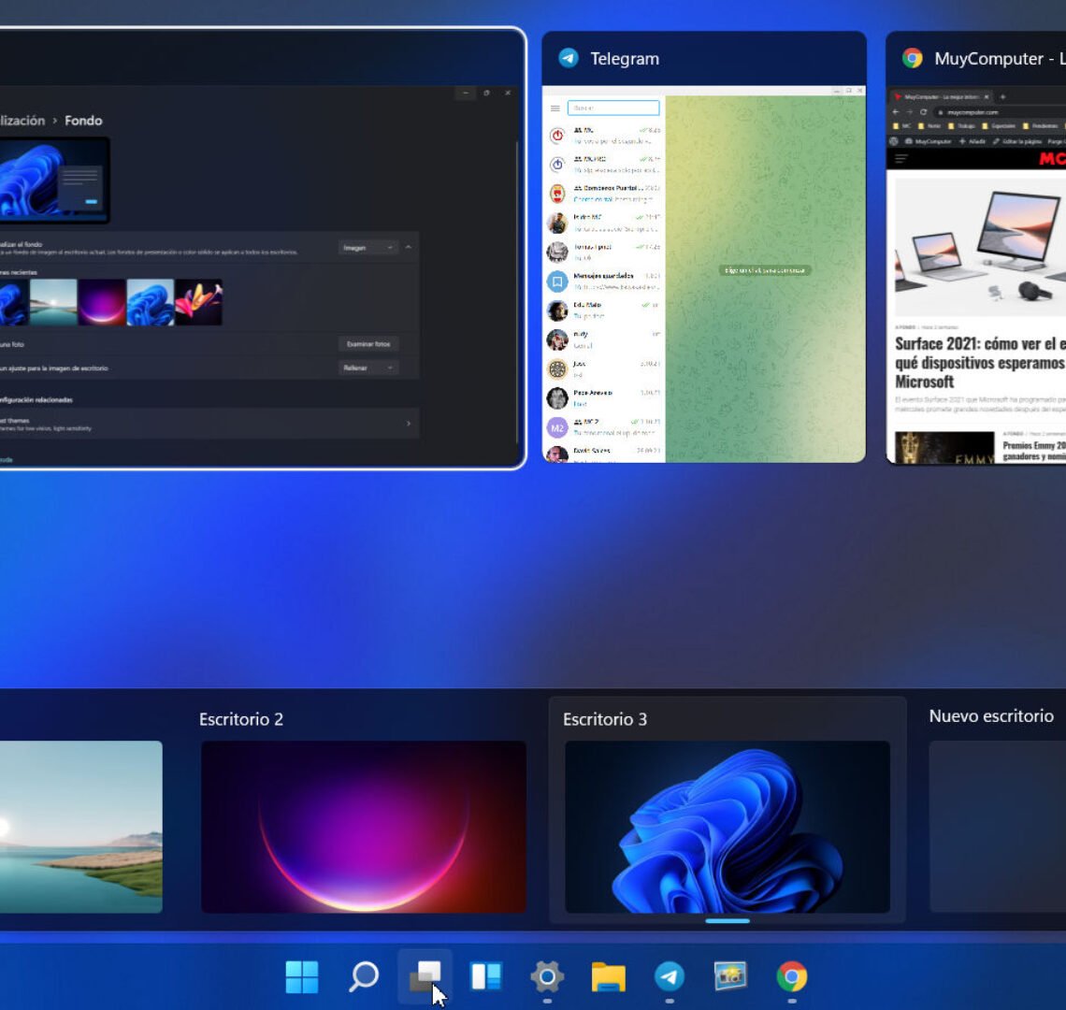1066x1010 pixels.
Task: Switch to Telegram via taskbar icon
Action: [x=670, y=976]
